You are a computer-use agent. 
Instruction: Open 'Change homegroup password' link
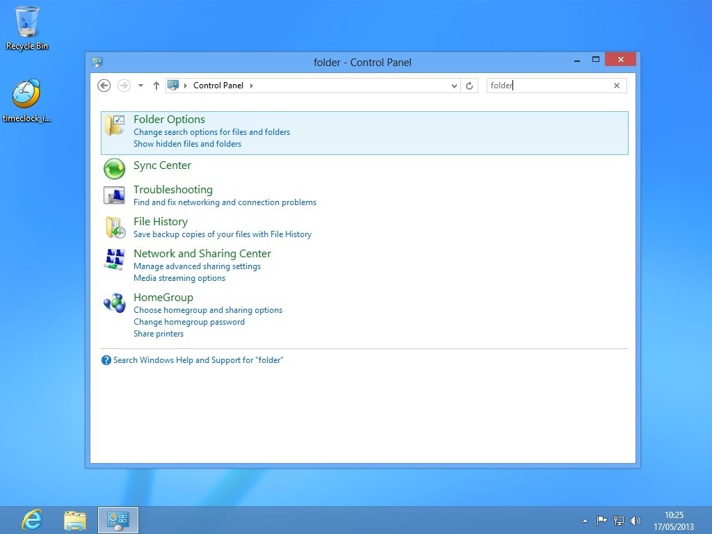tap(189, 322)
